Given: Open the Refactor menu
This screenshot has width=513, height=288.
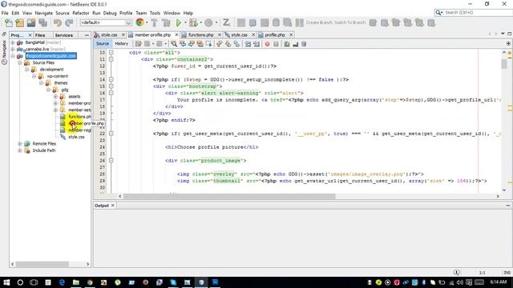Looking at the screenshot, I should 81,13.
